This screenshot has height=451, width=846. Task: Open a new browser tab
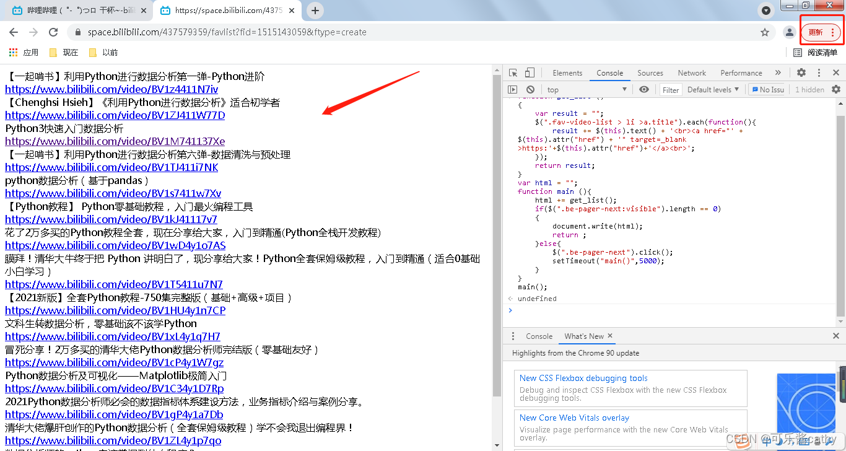click(x=315, y=11)
